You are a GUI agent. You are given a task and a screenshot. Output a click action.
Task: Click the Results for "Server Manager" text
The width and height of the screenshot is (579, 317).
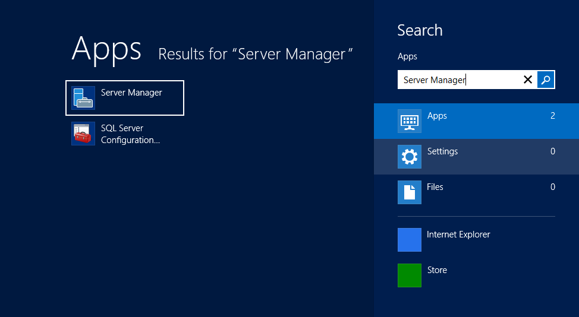click(256, 54)
